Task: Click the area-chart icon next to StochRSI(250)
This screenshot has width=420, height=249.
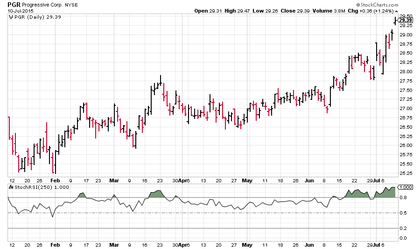Action: click(x=11, y=187)
